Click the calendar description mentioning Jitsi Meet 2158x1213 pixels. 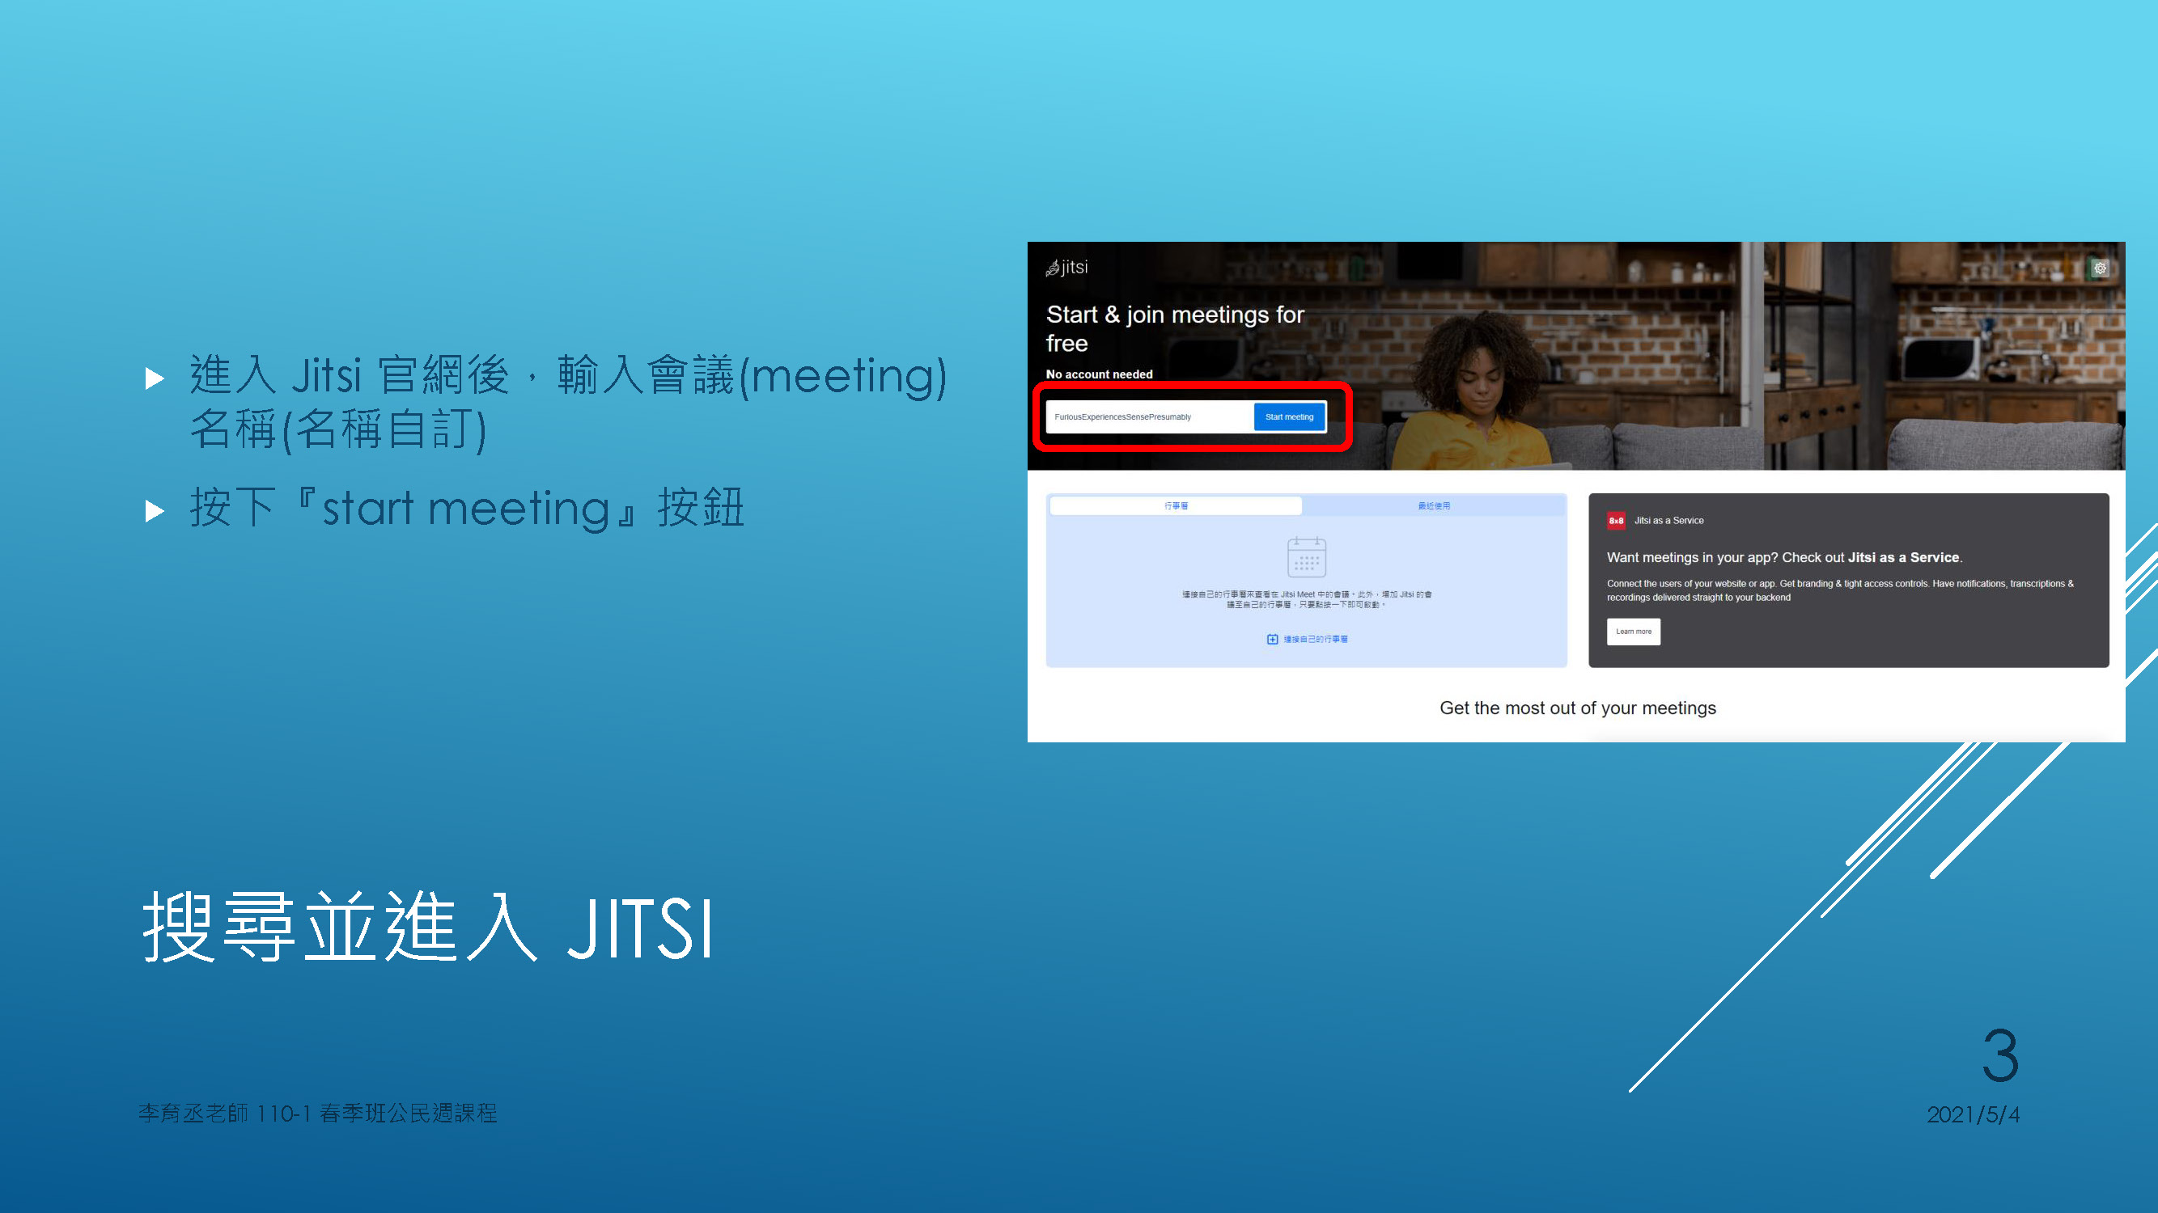point(1306,599)
